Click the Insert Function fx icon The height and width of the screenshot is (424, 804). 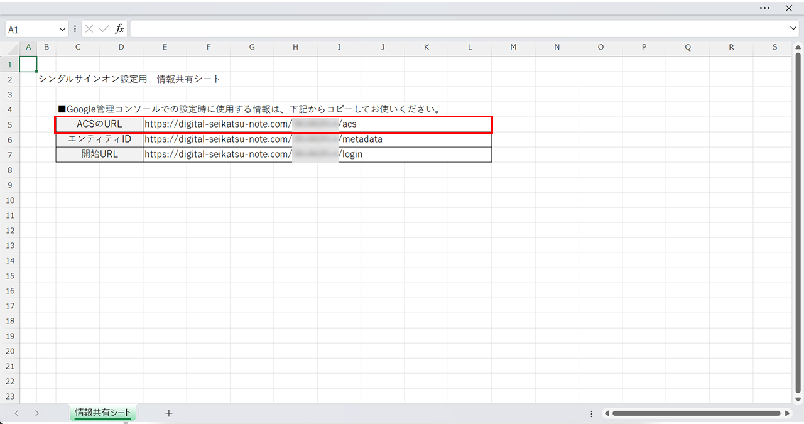pos(119,29)
